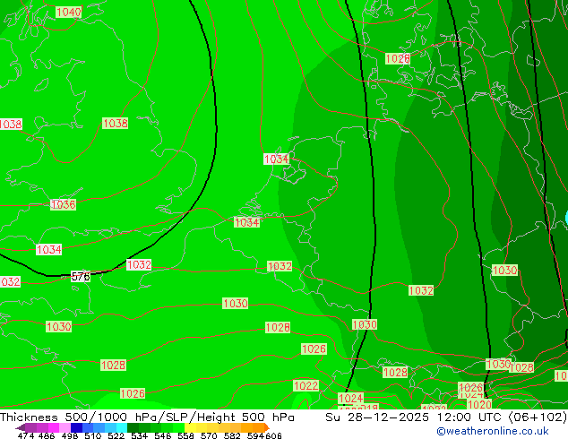Click the 606 legend value
The width and height of the screenshot is (568, 439).
click(x=273, y=435)
